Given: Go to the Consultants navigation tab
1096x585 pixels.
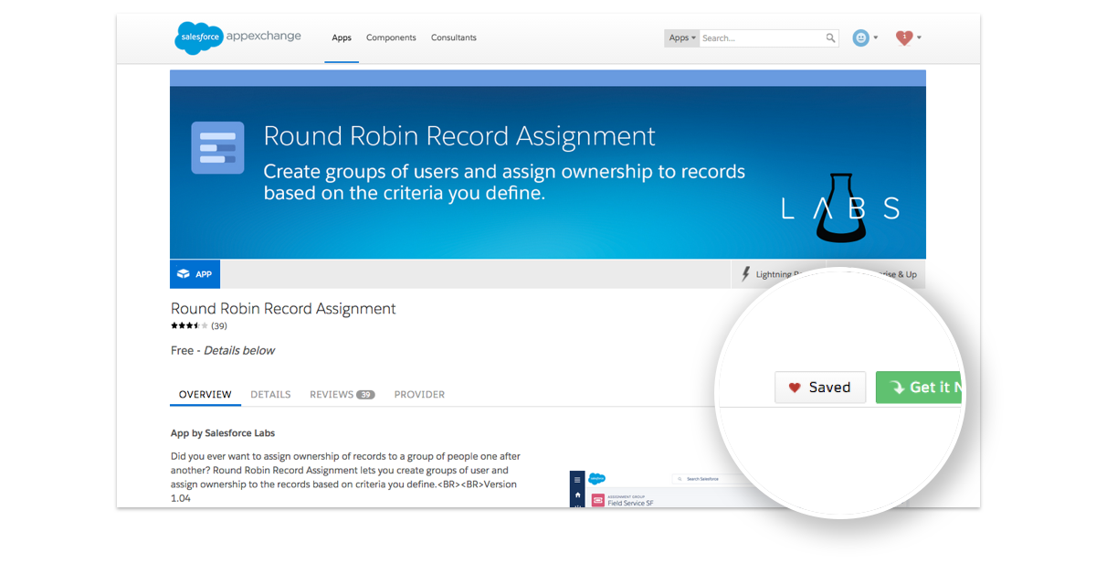Looking at the screenshot, I should pyautogui.click(x=454, y=38).
